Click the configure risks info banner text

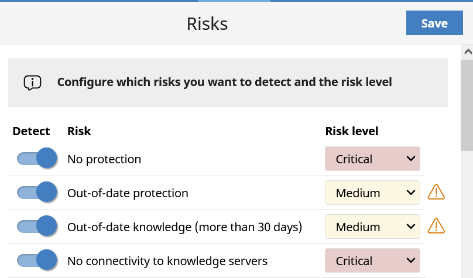pyautogui.click(x=224, y=82)
